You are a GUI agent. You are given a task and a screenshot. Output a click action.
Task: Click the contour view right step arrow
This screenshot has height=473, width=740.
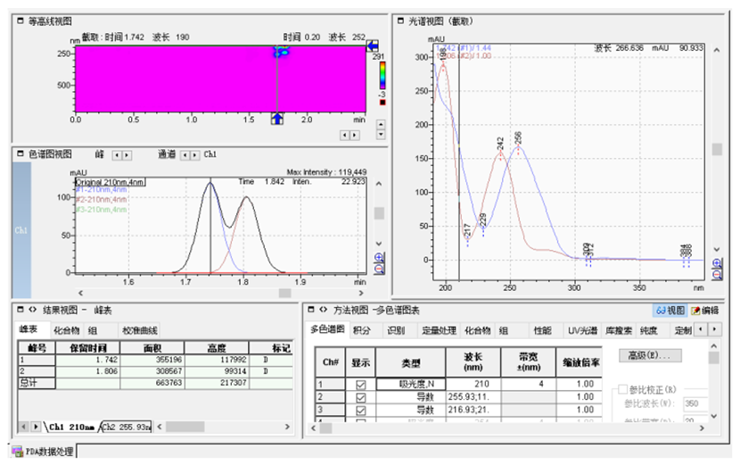click(x=355, y=135)
